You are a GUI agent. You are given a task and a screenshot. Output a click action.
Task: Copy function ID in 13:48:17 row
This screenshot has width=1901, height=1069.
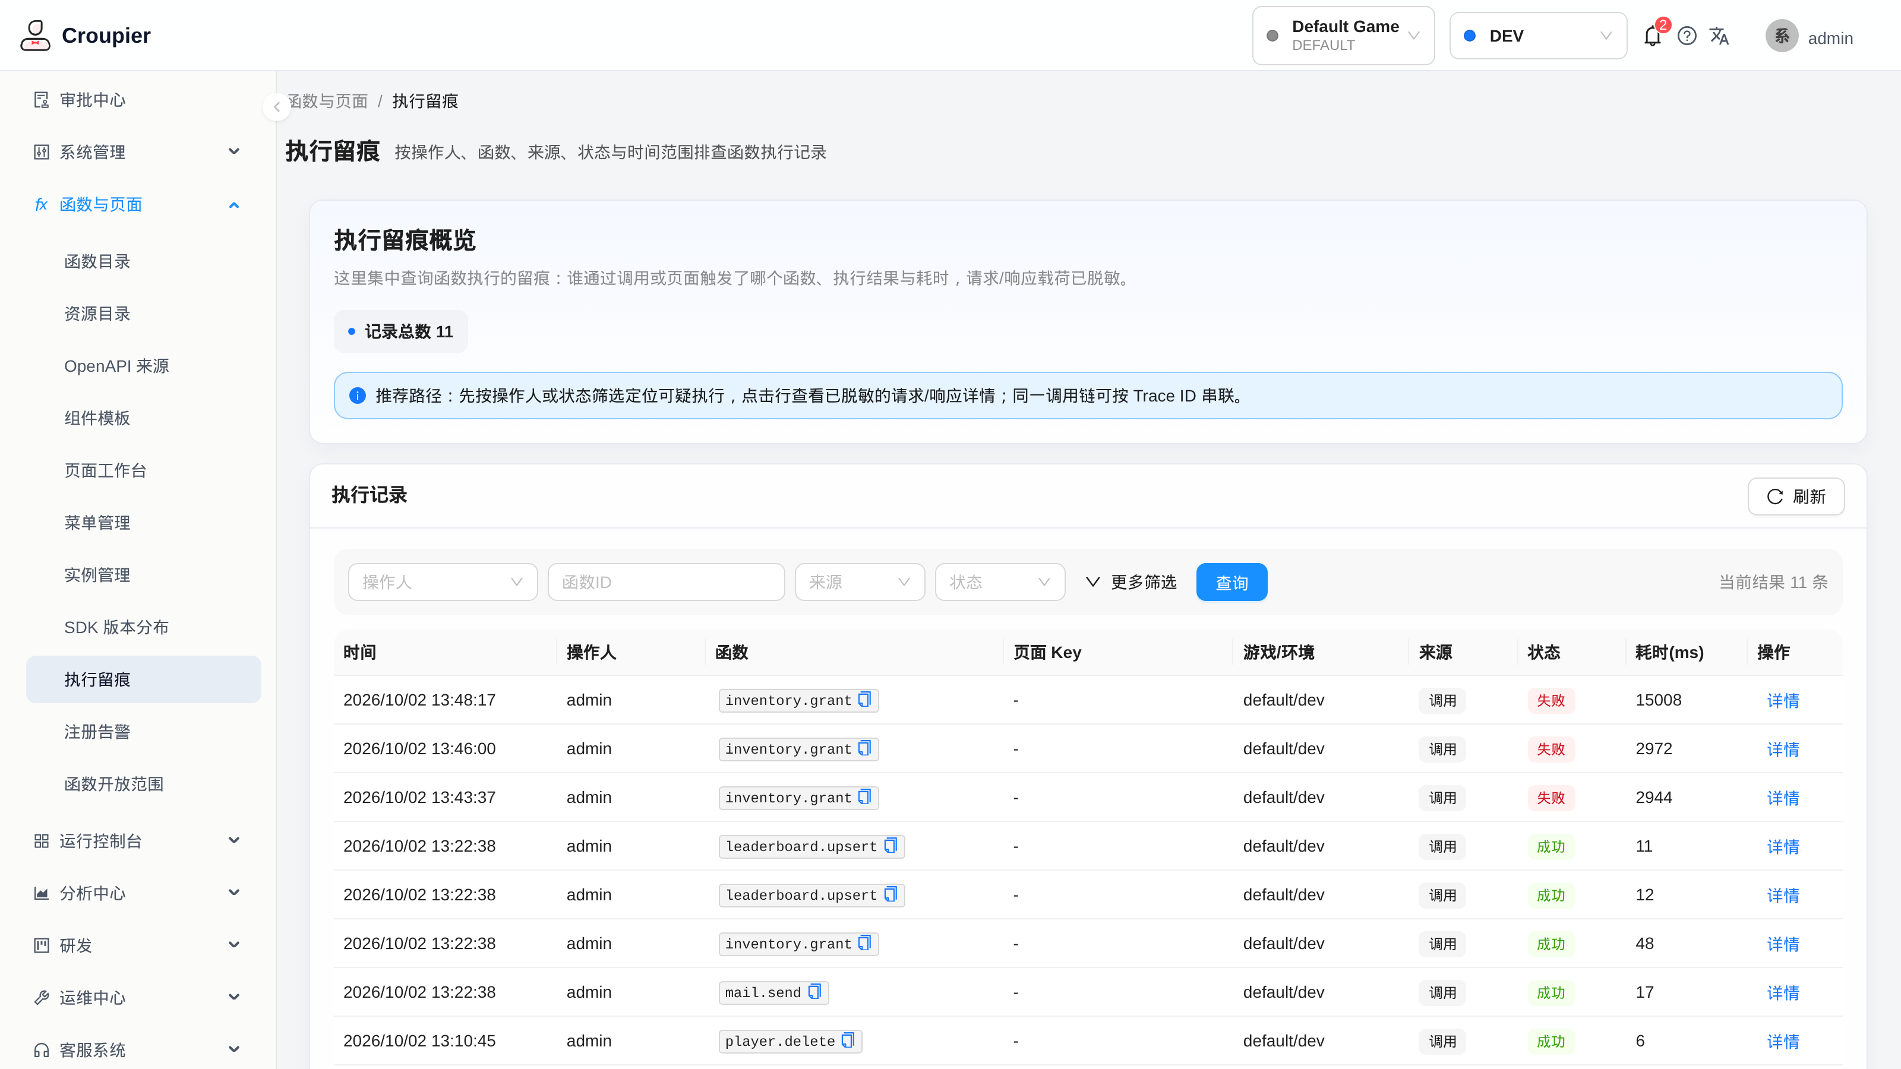864,700
